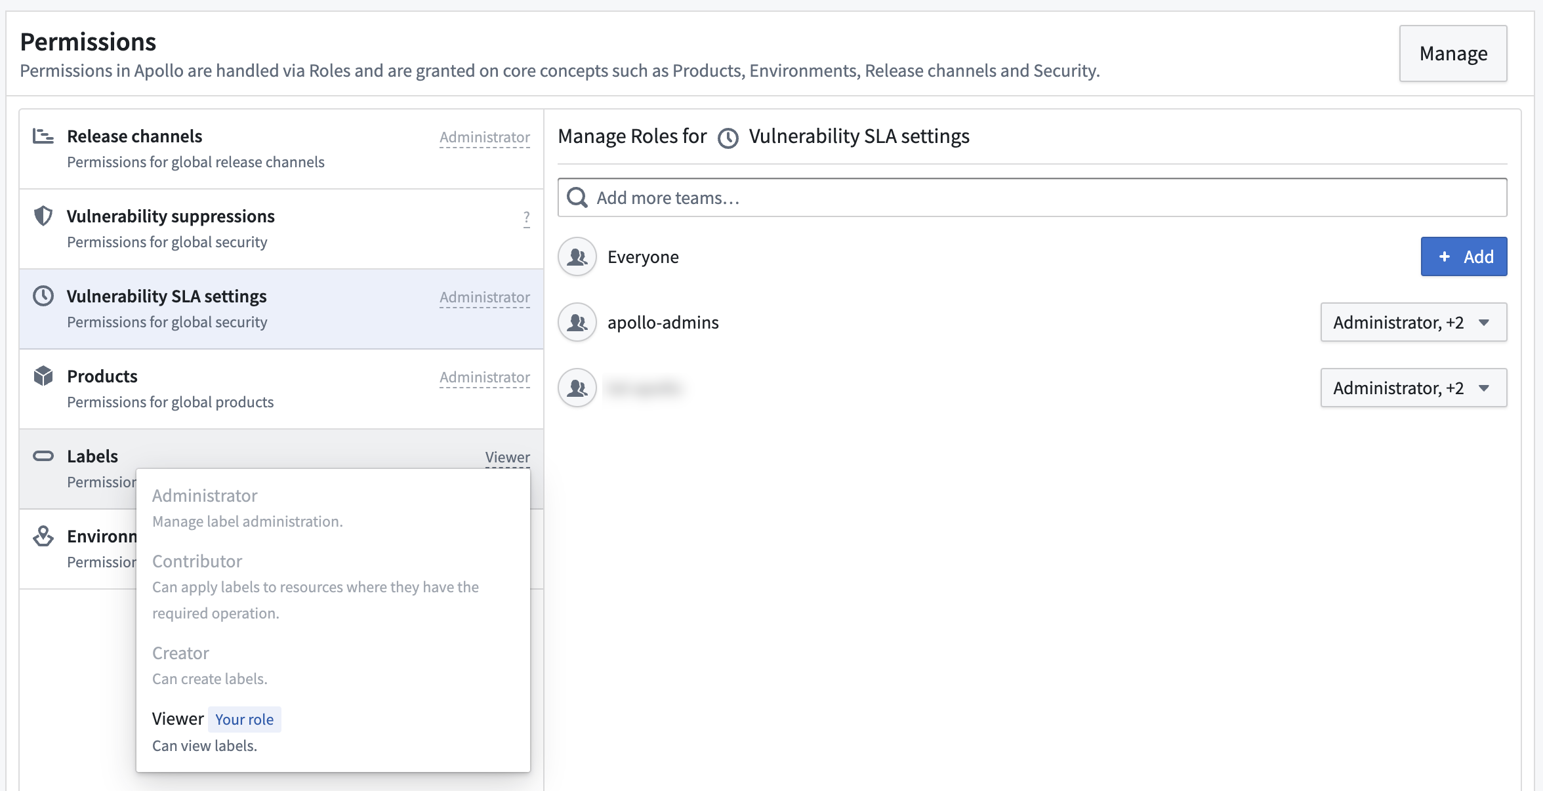Click the Viewer heading in role popup
1543x791 pixels.
(178, 718)
